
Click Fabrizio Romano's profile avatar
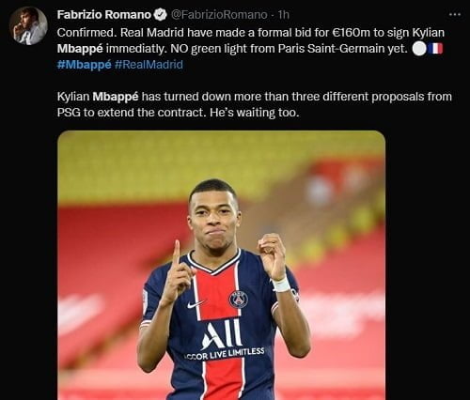coord(28,25)
